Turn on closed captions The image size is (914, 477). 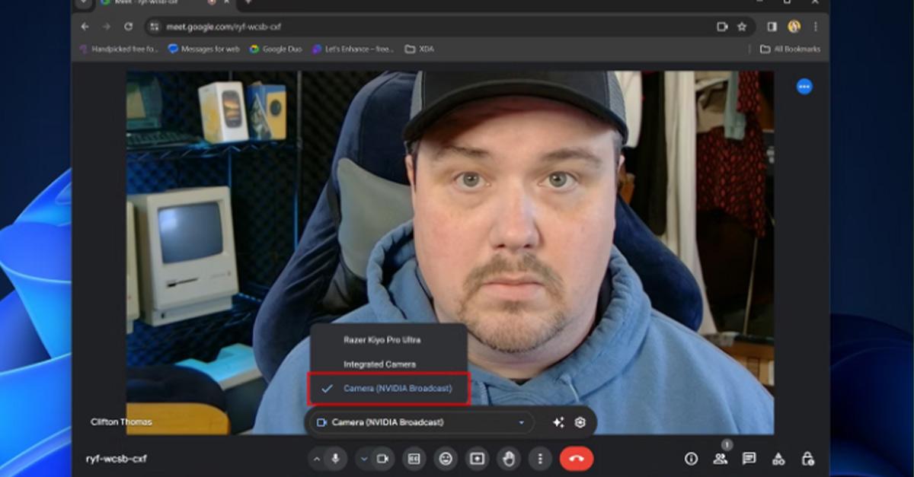tap(414, 459)
